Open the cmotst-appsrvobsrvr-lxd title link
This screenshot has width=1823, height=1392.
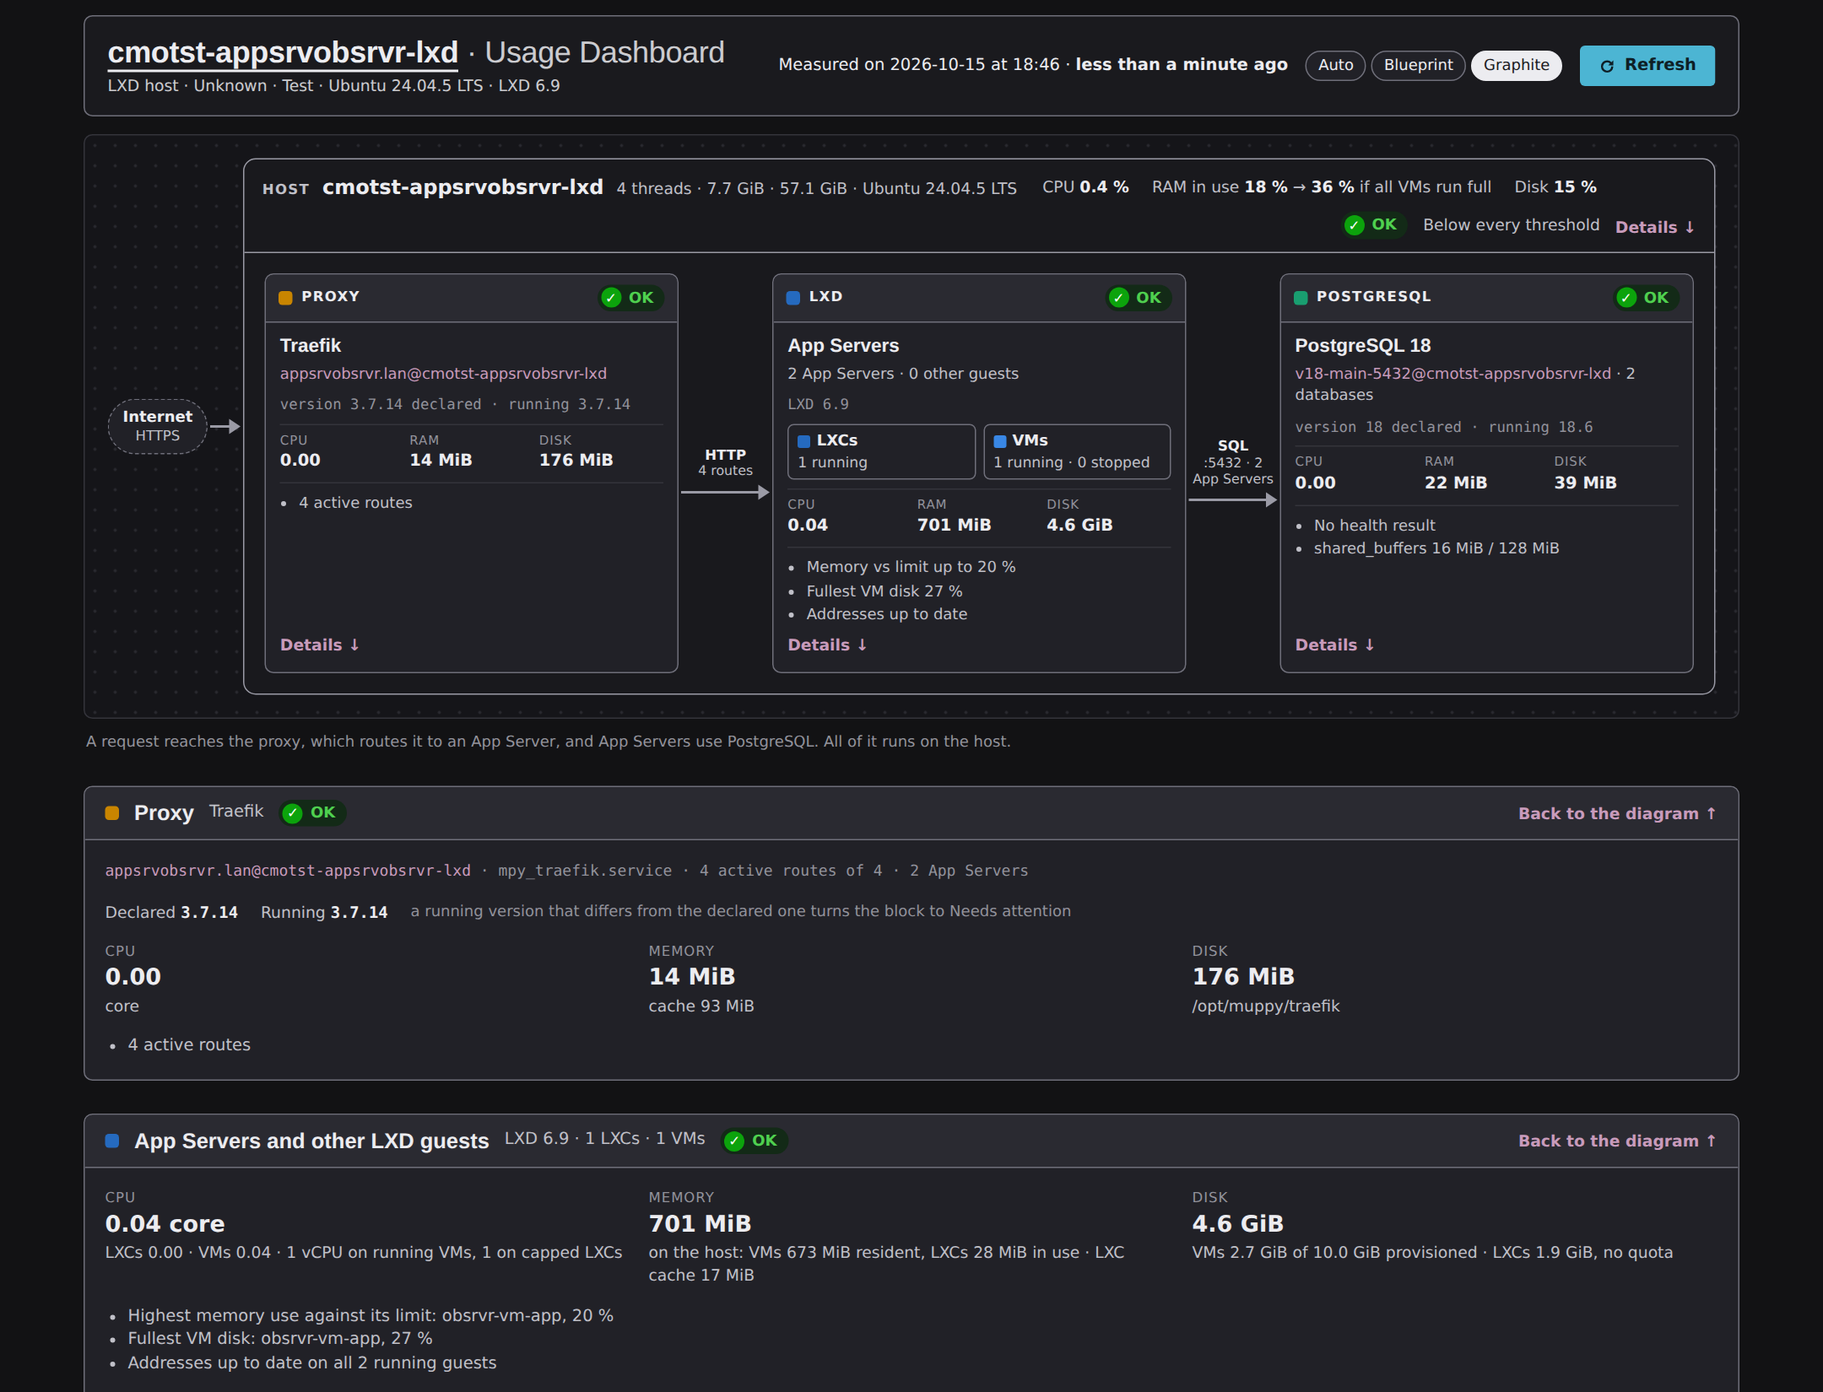coord(283,52)
